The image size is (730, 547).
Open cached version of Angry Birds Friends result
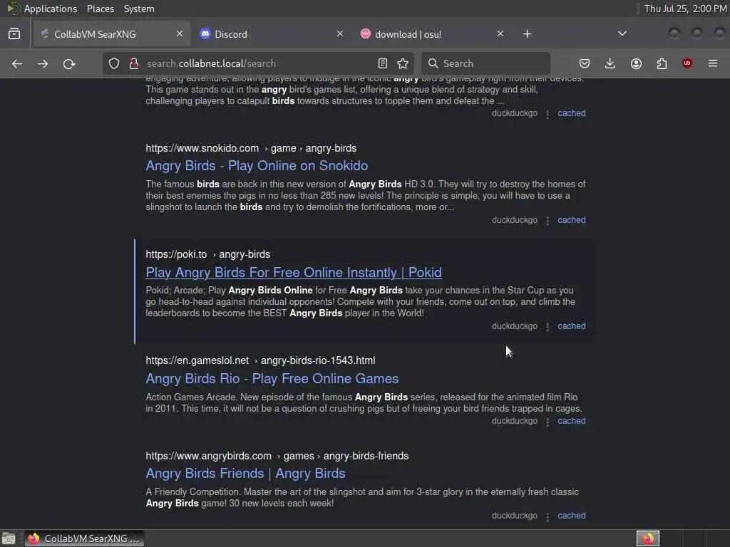point(572,516)
